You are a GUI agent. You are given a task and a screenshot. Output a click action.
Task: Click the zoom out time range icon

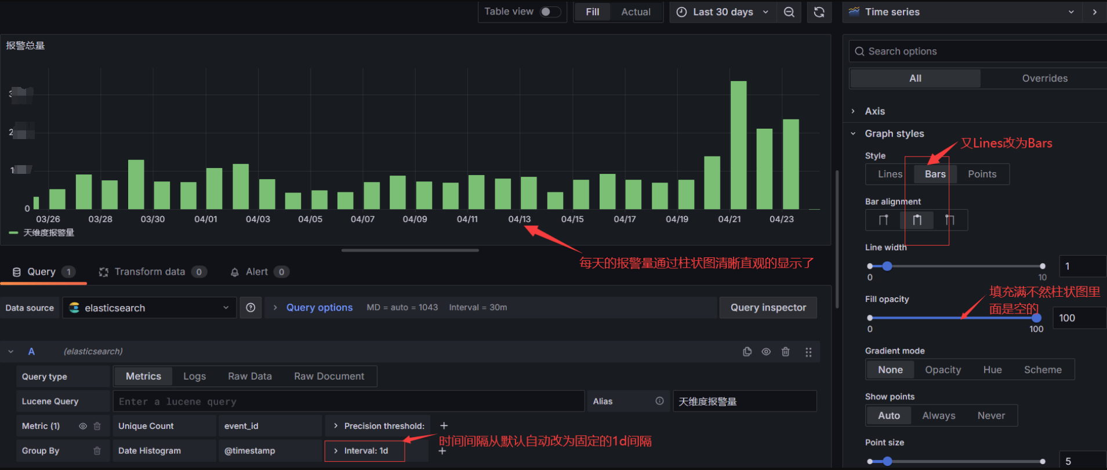(x=789, y=12)
